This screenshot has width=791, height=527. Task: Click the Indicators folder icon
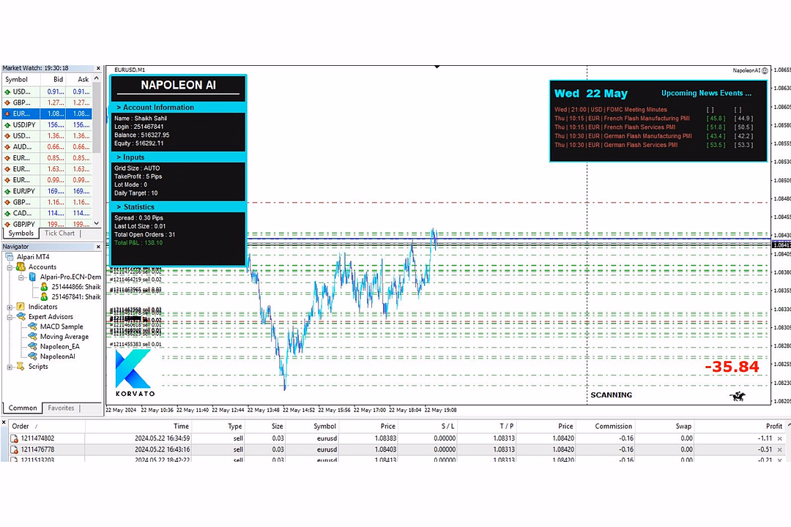click(x=21, y=307)
